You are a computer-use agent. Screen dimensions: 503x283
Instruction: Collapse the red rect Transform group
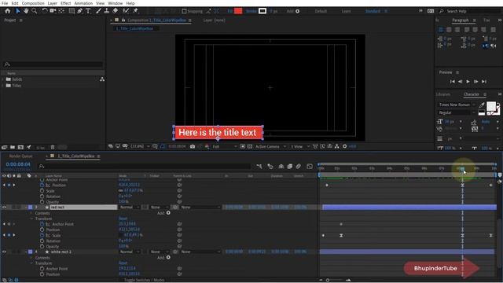tap(31, 219)
